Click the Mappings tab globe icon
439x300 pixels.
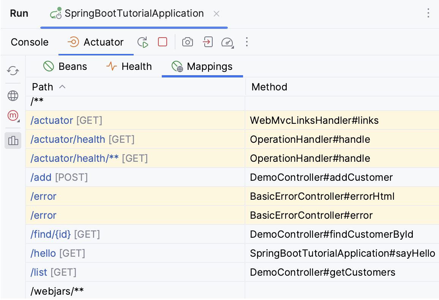(x=177, y=66)
